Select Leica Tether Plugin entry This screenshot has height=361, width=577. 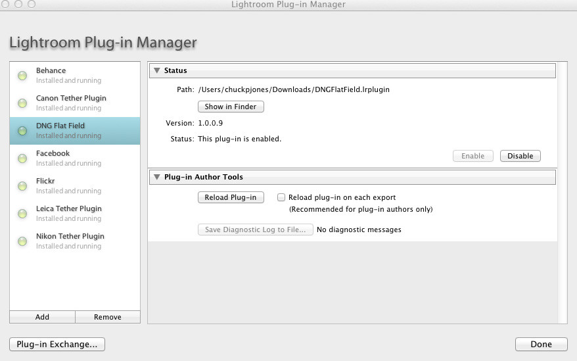pyautogui.click(x=75, y=214)
